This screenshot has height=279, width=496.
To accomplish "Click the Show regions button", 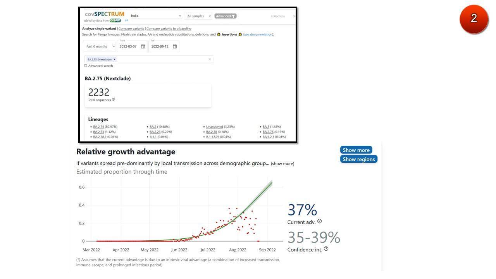I will point(358,159).
